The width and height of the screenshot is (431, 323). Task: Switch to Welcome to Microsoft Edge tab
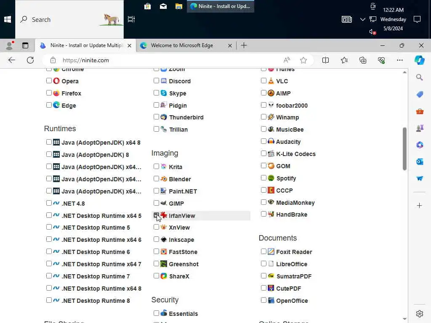pos(186,45)
